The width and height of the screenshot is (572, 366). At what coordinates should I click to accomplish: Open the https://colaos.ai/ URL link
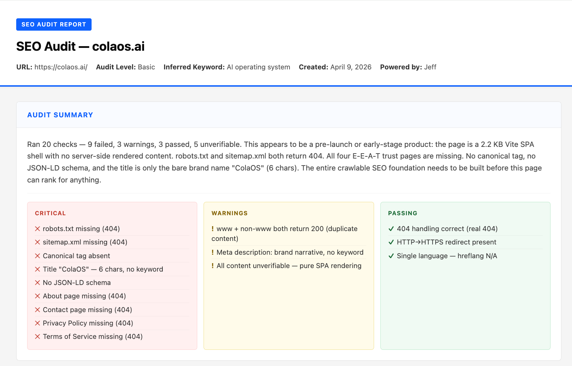[x=61, y=67]
